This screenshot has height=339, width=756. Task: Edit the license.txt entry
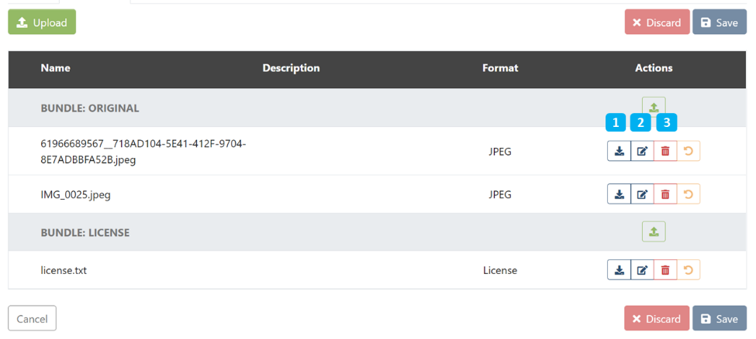(642, 270)
